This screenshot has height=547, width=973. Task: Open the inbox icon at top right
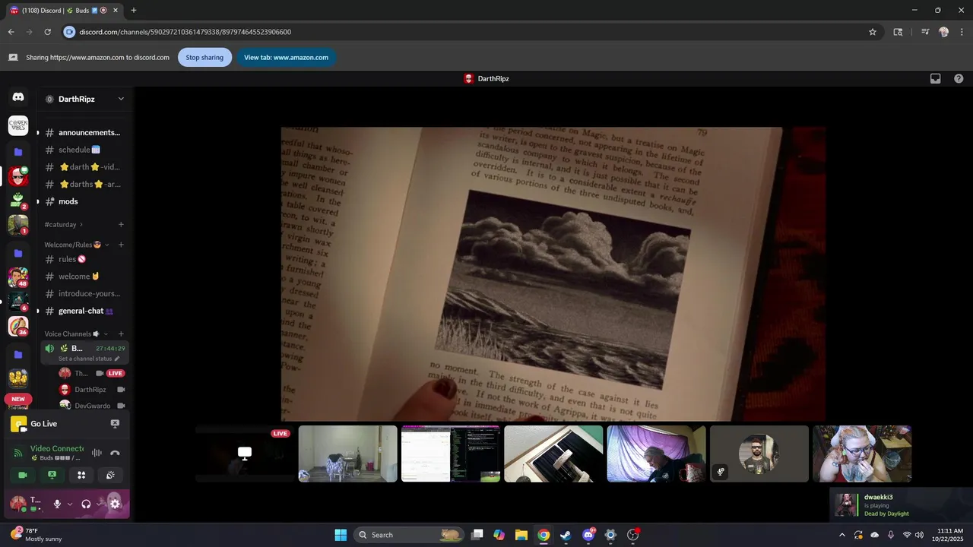point(936,78)
